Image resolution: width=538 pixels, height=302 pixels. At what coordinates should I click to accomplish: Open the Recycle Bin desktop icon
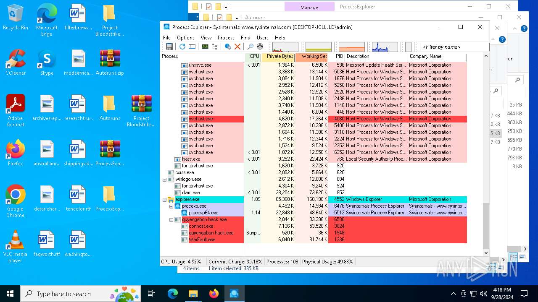click(x=16, y=18)
